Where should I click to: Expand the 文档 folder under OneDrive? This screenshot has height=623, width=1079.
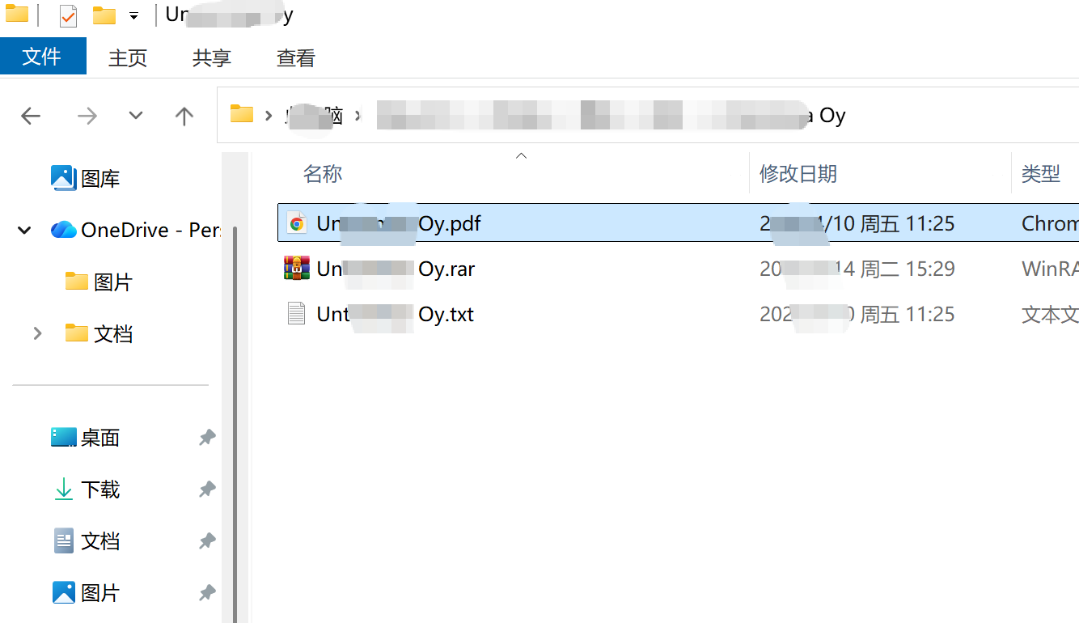37,333
